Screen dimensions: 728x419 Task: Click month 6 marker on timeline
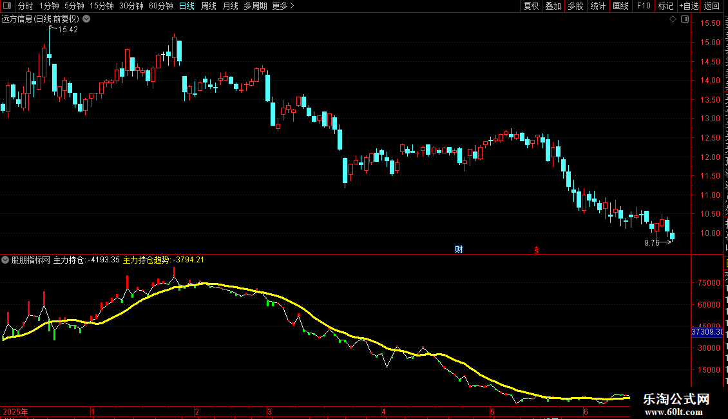point(586,411)
